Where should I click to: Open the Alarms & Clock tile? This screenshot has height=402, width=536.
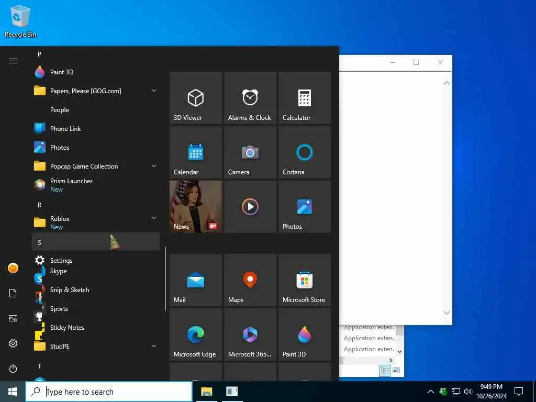pos(250,98)
